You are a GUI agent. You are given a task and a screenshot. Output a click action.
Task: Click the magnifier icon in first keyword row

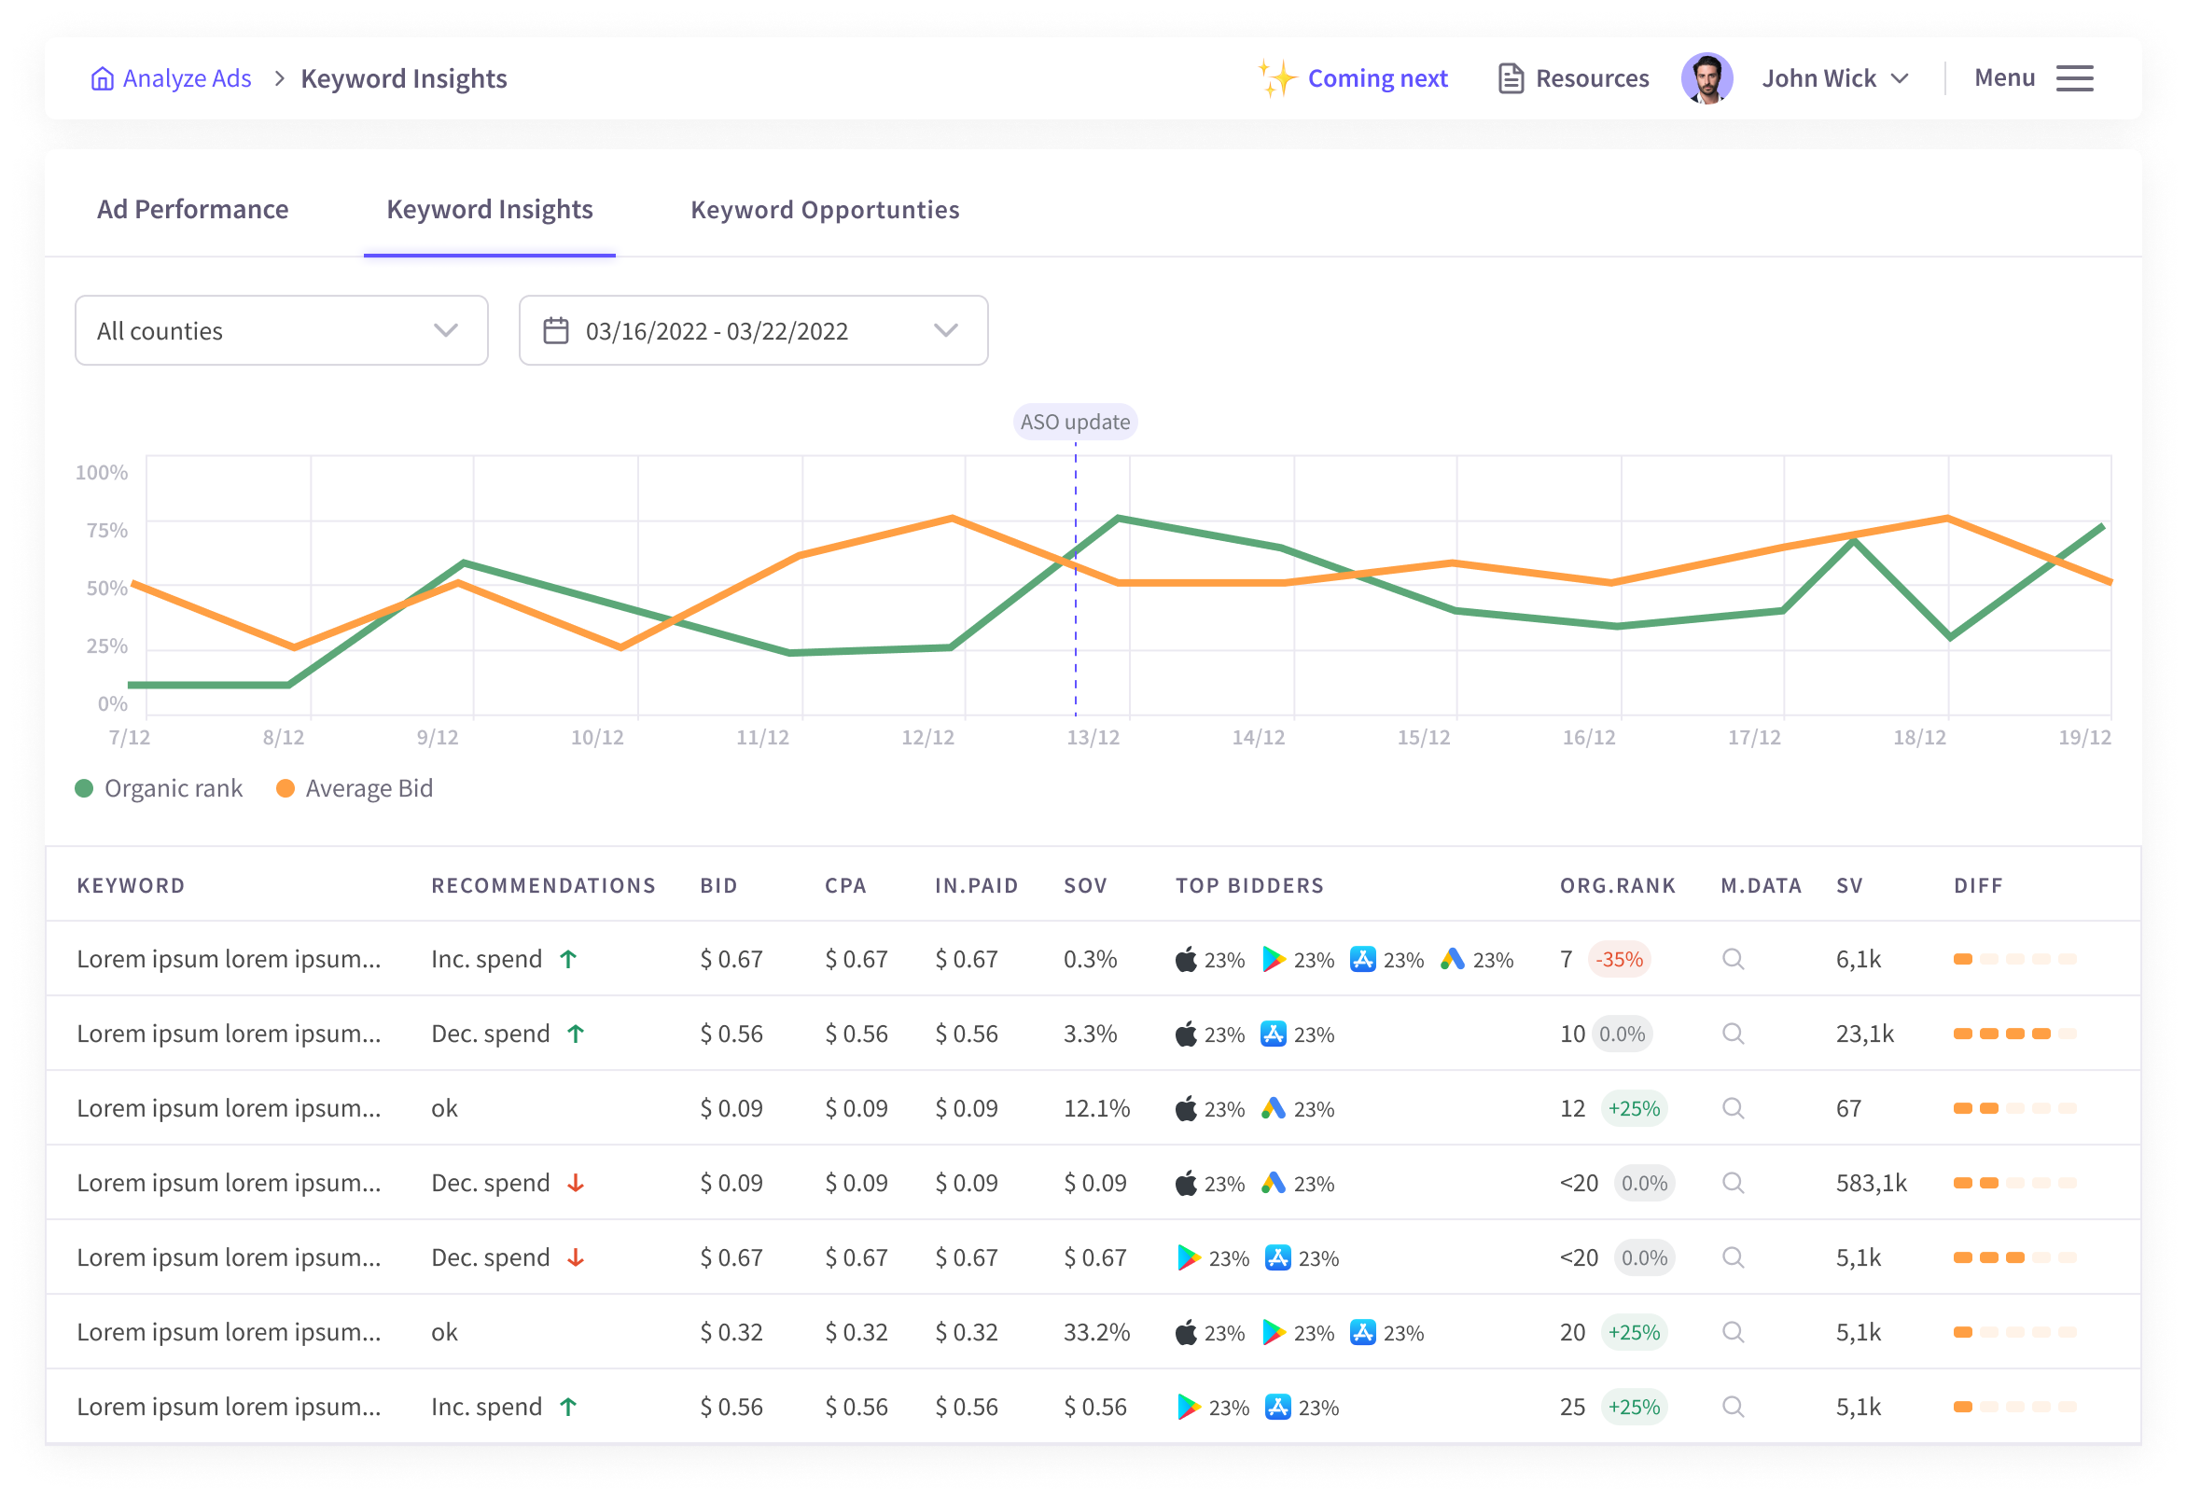[1733, 959]
